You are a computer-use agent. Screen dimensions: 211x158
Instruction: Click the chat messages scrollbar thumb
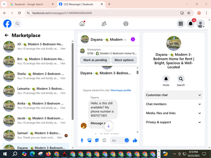pos(138,72)
